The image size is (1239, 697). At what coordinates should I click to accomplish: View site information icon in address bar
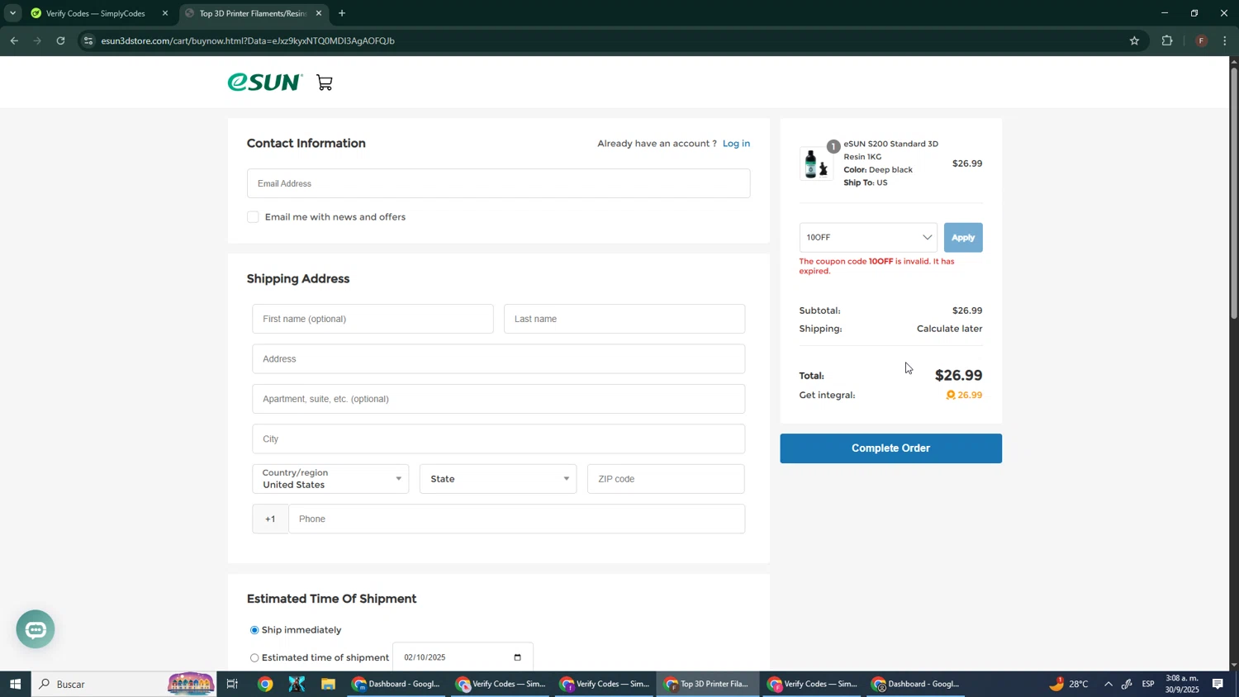tap(88, 40)
